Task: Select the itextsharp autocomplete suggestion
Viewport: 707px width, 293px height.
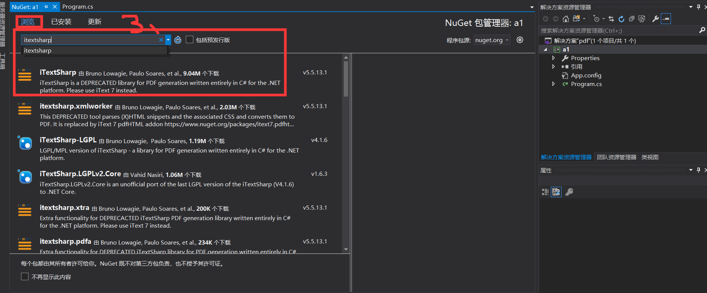Action: (95, 50)
